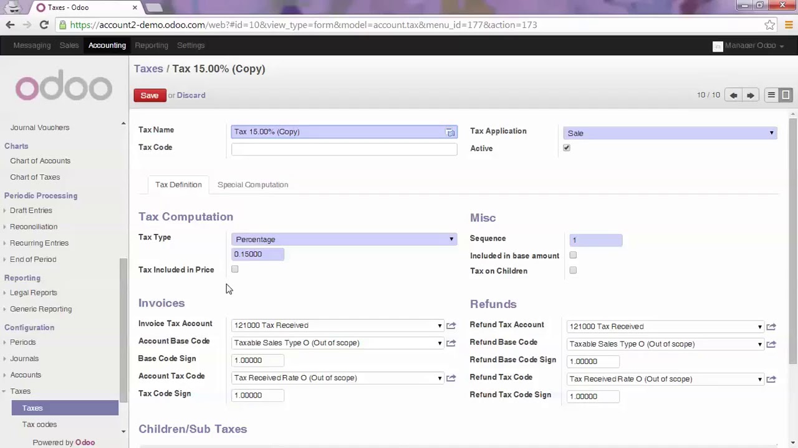
Task: Edit the Sequence field
Action: tap(595, 240)
